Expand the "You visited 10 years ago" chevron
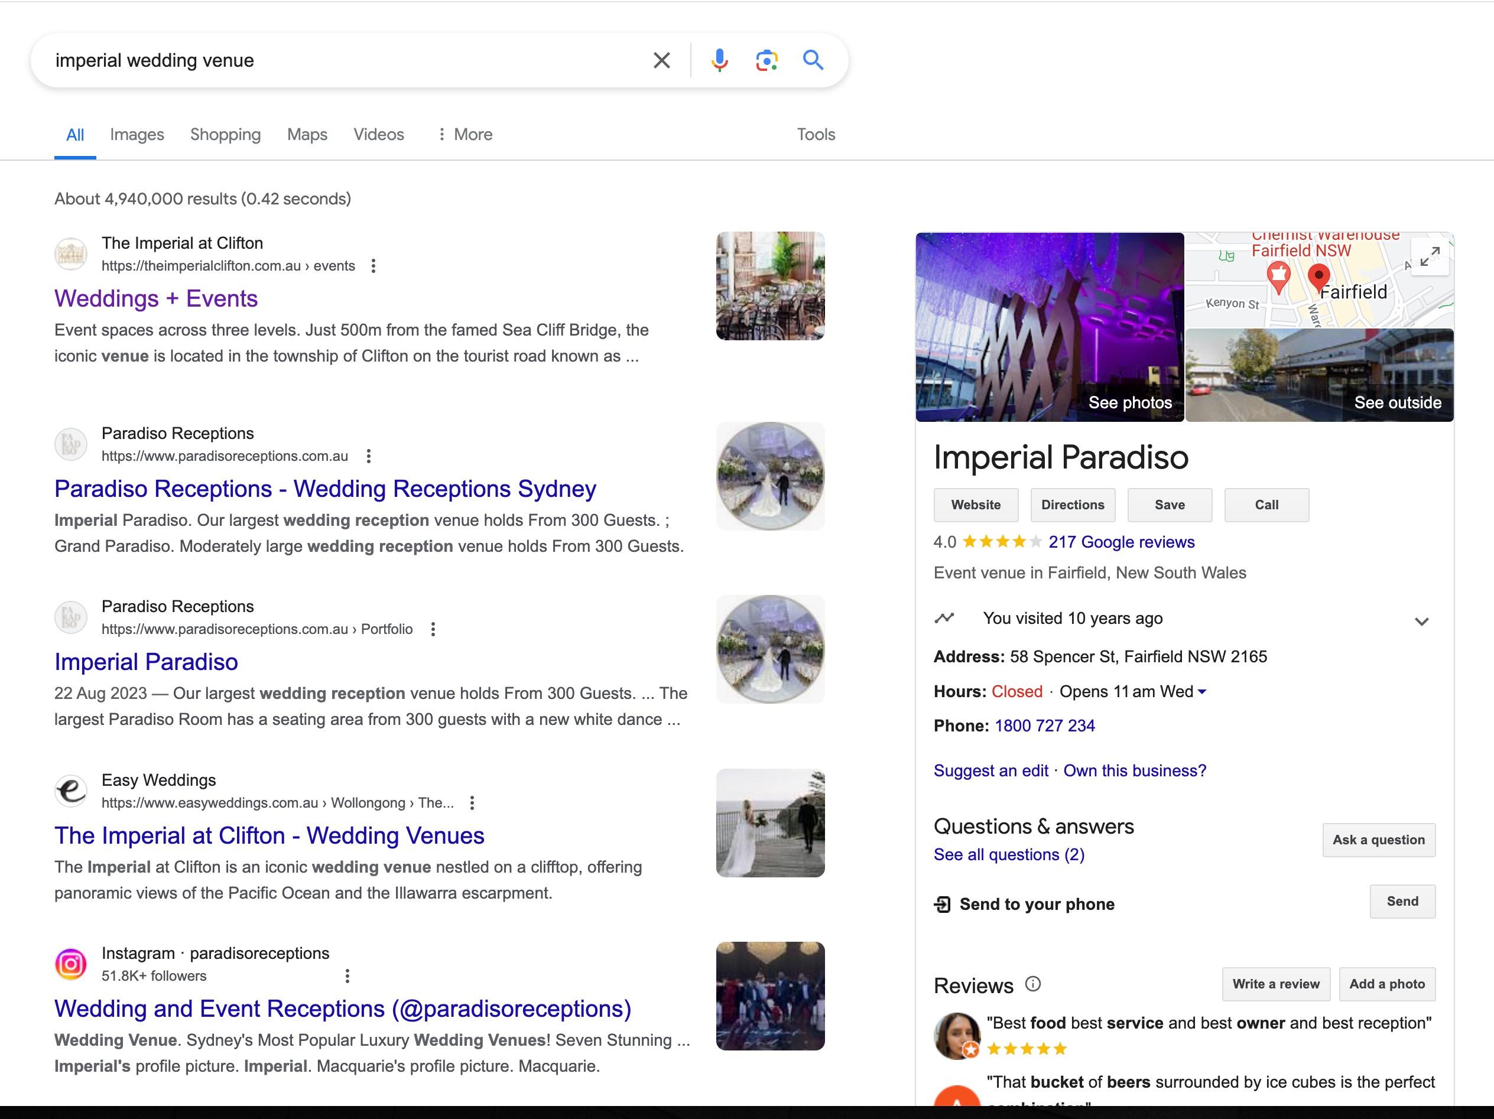Image resolution: width=1494 pixels, height=1119 pixels. point(1421,622)
